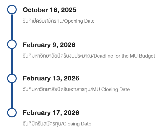The image size is (167, 135).
Task: Click timeline line between February 13 and 17 markers
Action: click(12, 96)
